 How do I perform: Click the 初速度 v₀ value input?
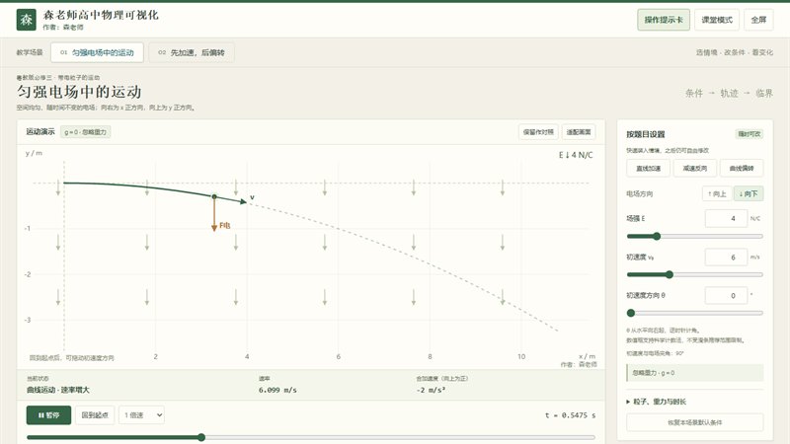click(x=726, y=258)
